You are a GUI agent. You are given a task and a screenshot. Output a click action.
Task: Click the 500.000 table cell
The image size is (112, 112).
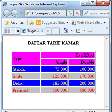[x=81, y=90]
